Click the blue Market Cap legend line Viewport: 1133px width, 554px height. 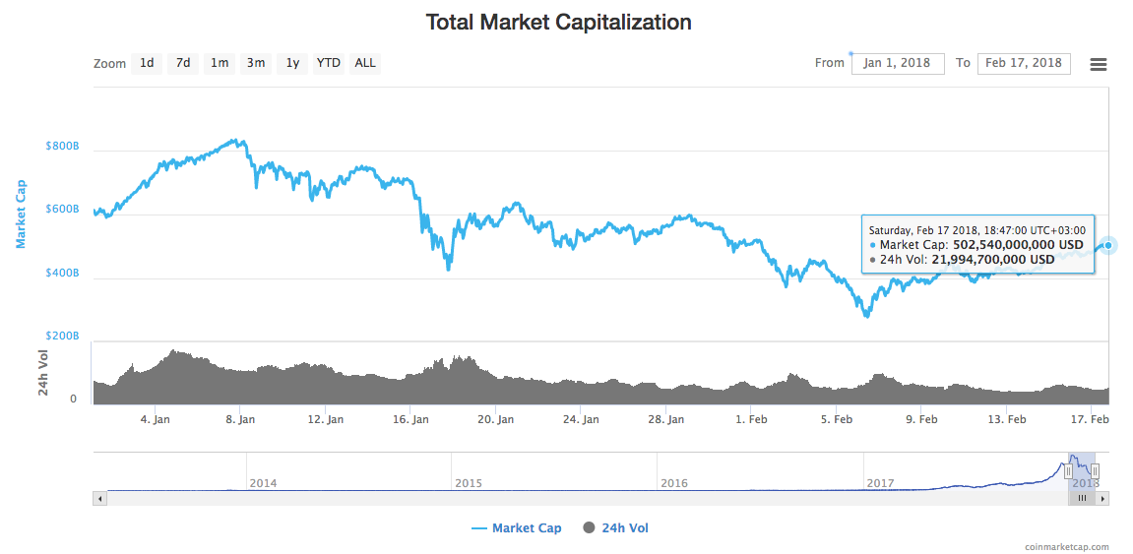479,528
